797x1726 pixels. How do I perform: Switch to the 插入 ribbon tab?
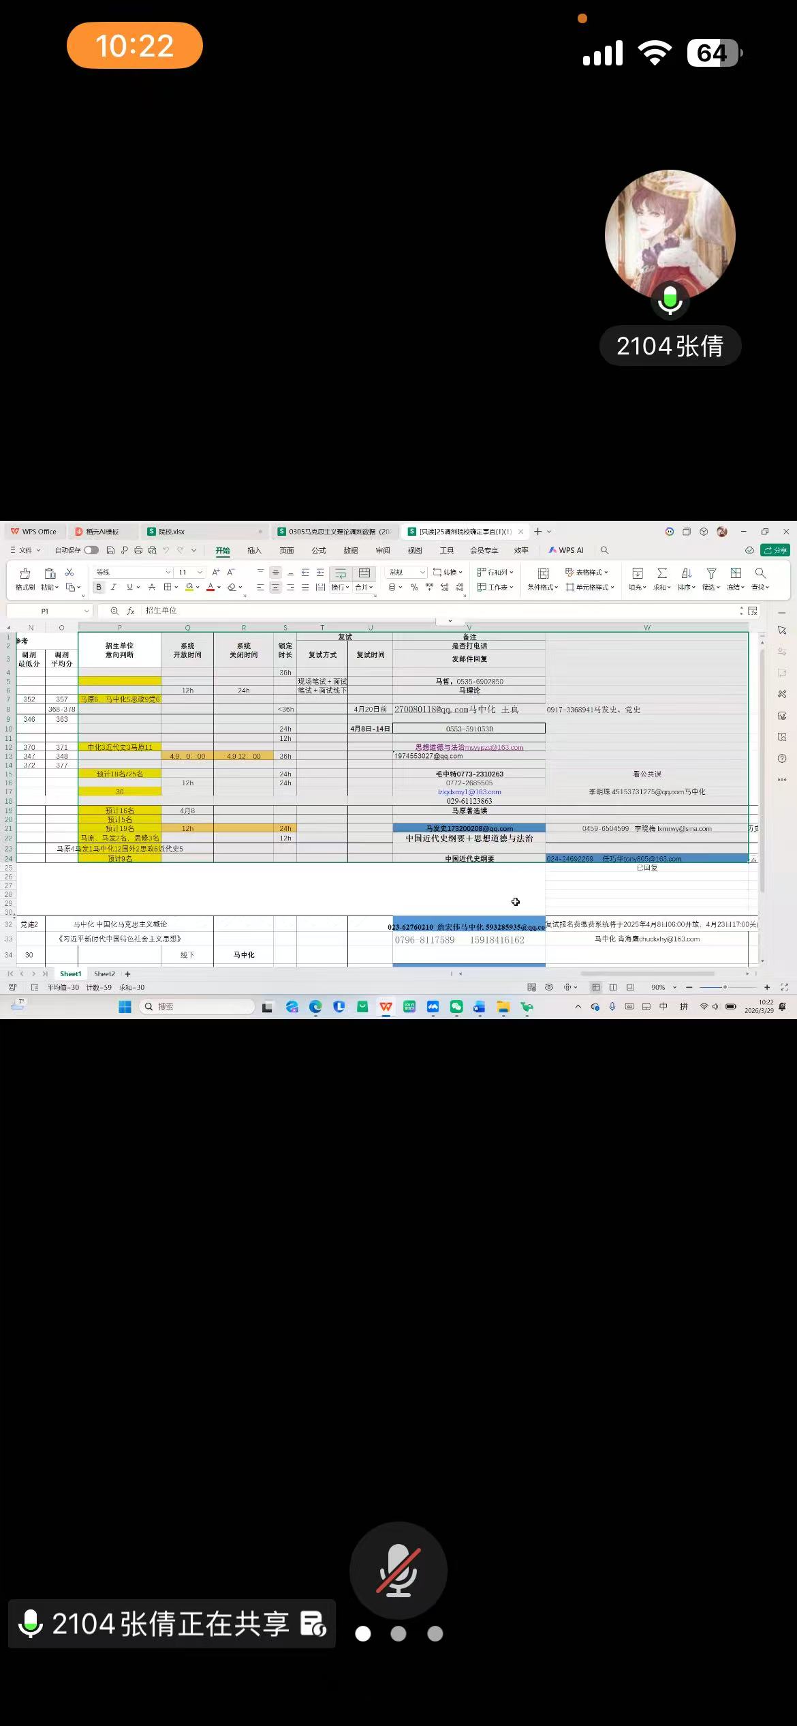click(254, 550)
